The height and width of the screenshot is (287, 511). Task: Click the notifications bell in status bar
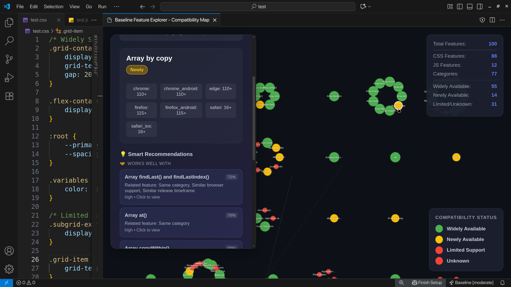(x=502, y=283)
